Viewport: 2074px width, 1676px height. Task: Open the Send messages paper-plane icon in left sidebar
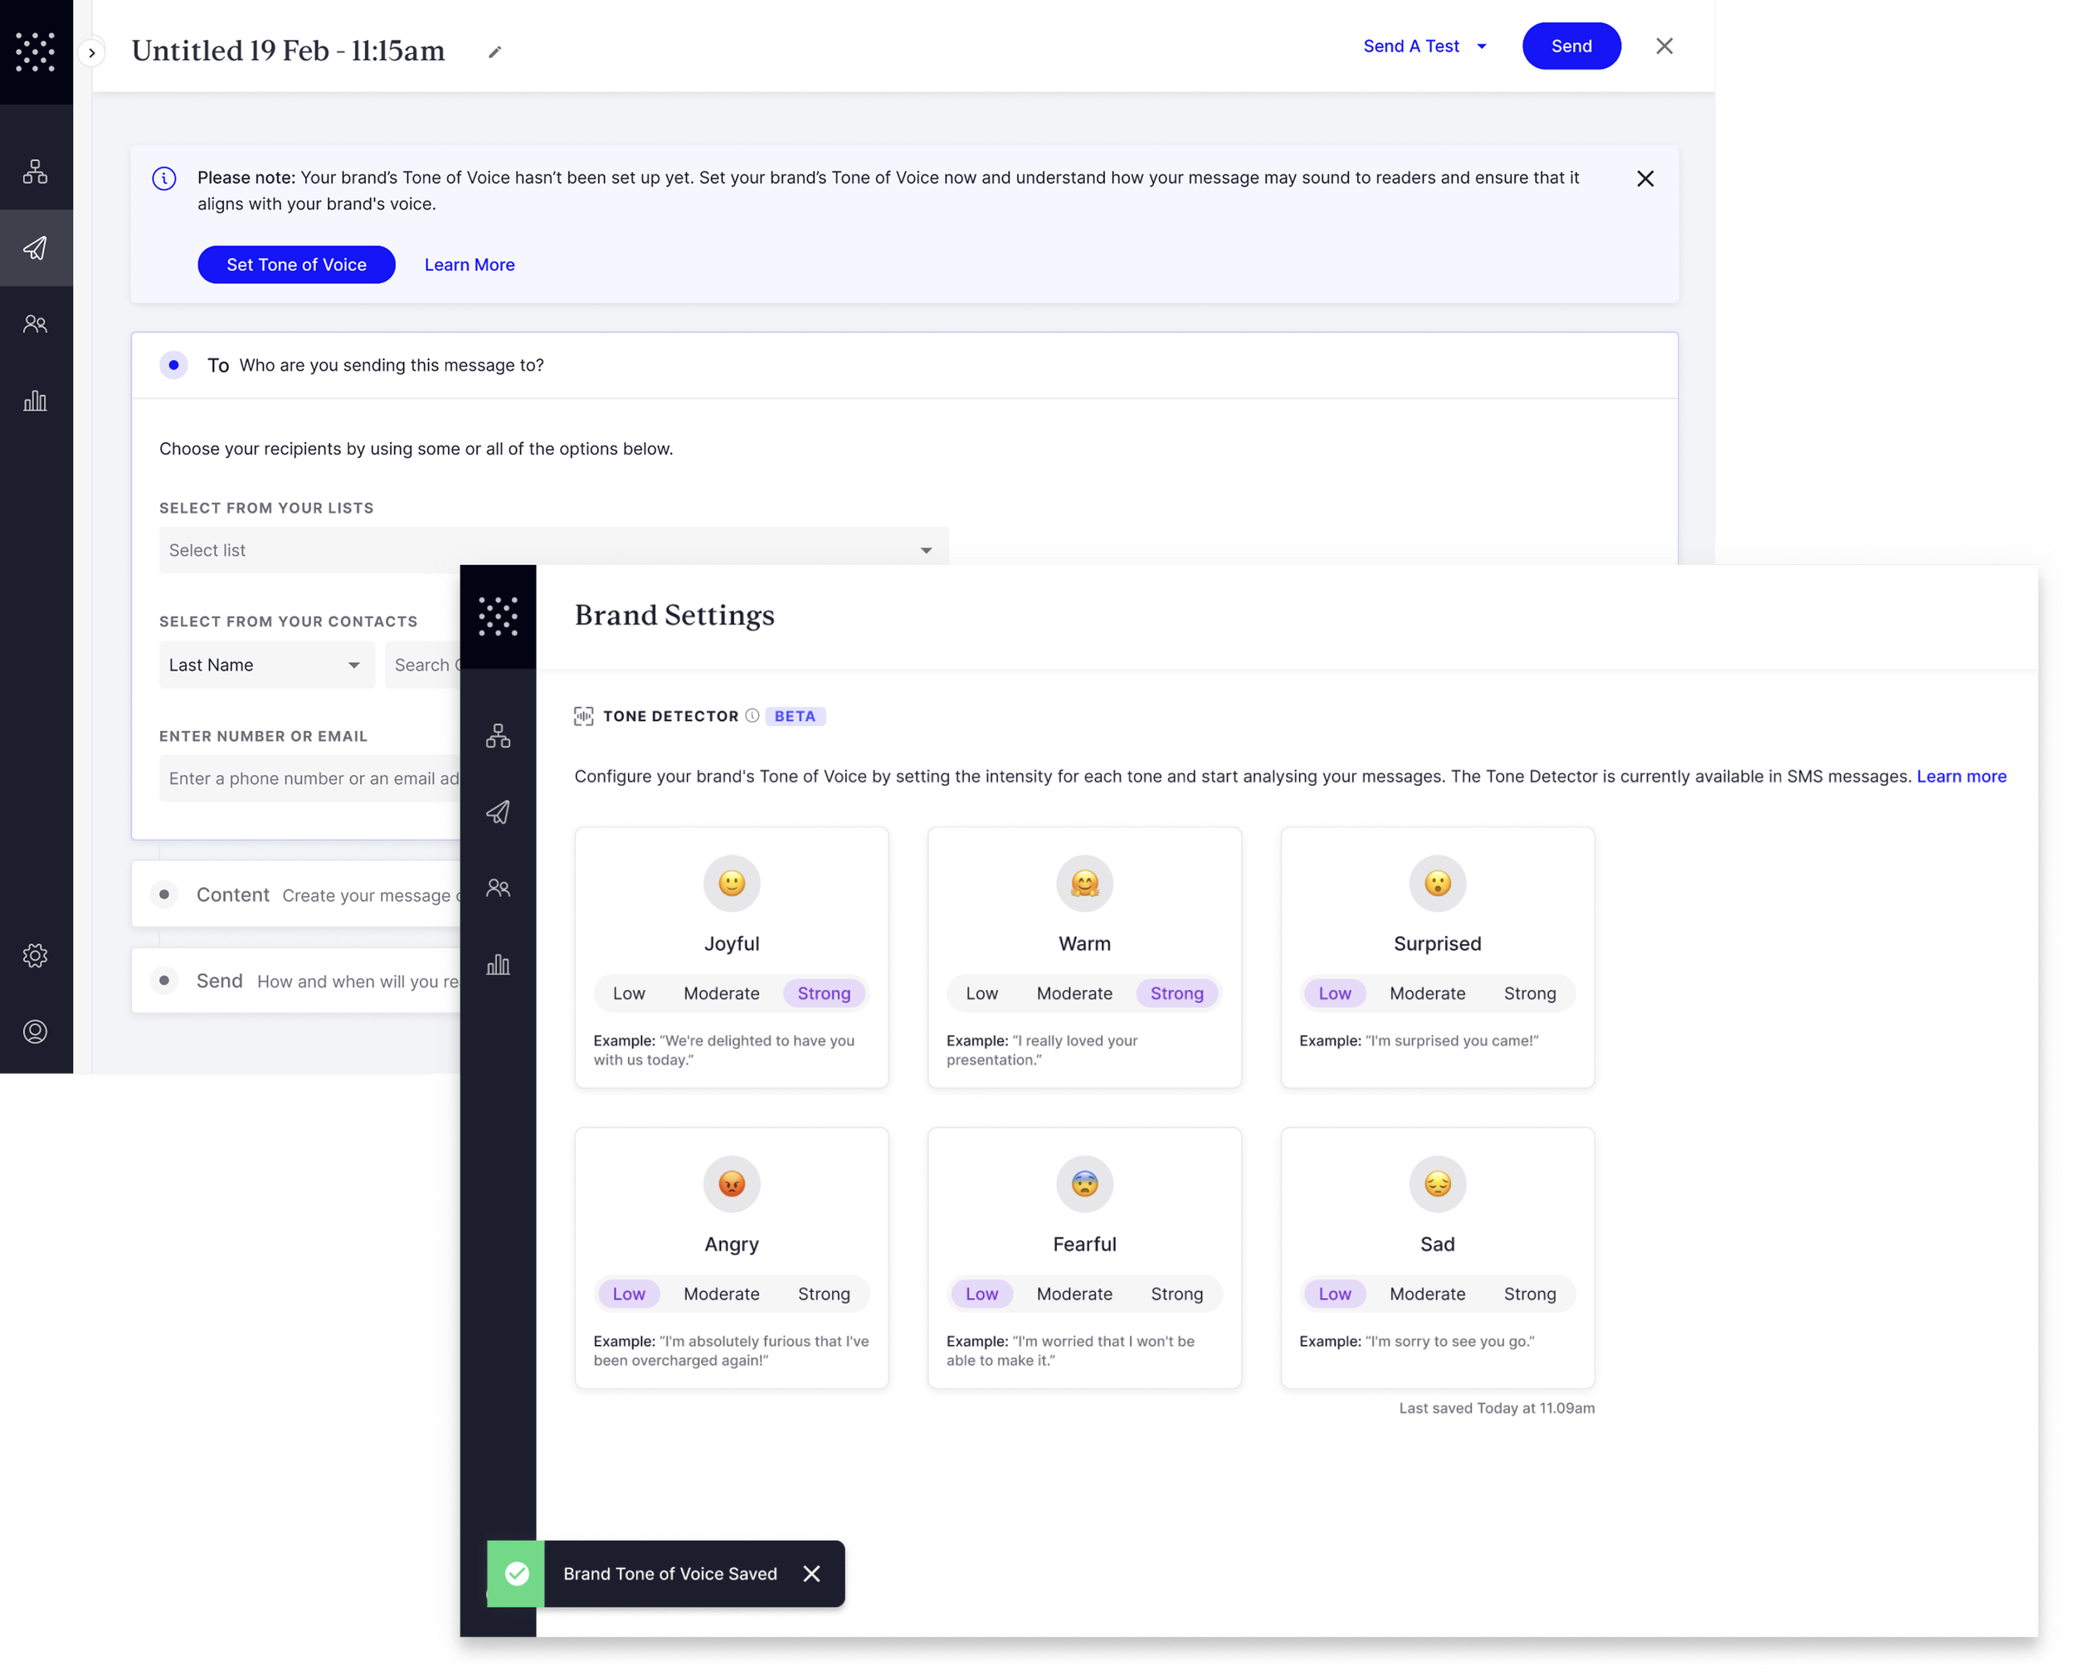click(x=36, y=248)
